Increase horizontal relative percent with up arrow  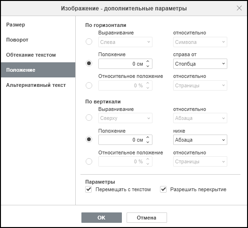pos(148,83)
